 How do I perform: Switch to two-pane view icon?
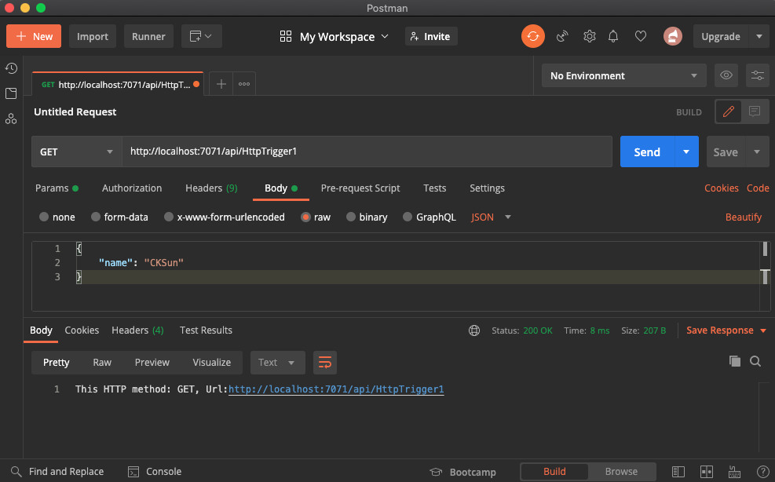(707, 472)
